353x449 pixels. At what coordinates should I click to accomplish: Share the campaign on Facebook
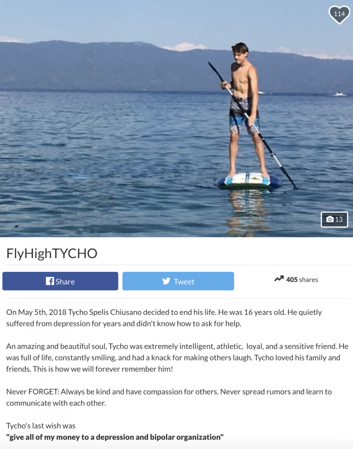click(60, 281)
